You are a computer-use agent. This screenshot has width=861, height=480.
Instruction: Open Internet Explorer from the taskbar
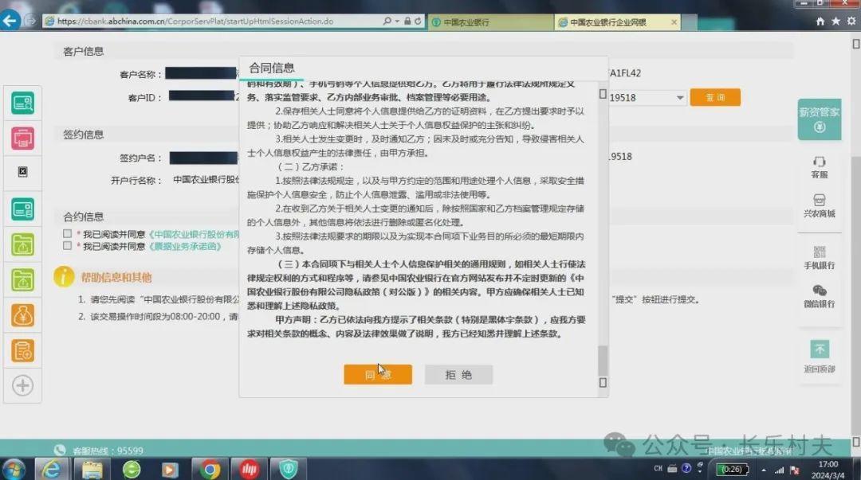click(52, 469)
